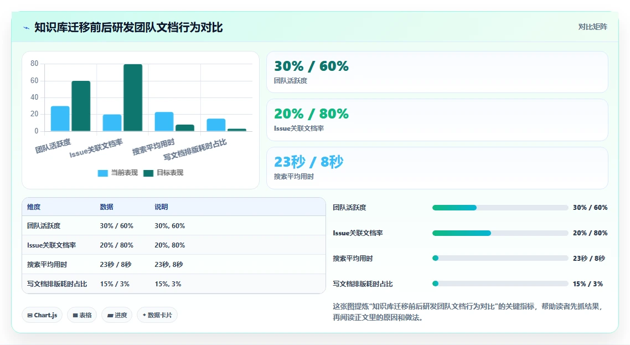The height and width of the screenshot is (345, 630).
Task: Click the light blue Issue关联文档率 chart bar
Action: point(112,122)
